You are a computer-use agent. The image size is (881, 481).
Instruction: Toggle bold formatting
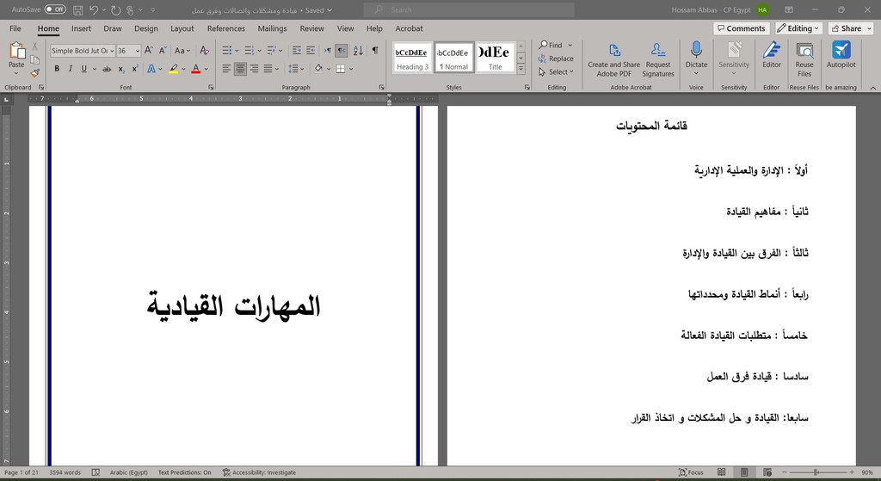pos(57,69)
